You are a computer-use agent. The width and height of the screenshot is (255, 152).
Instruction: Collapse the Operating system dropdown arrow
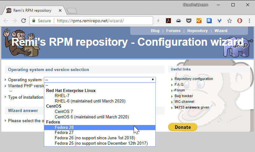coord(152,80)
